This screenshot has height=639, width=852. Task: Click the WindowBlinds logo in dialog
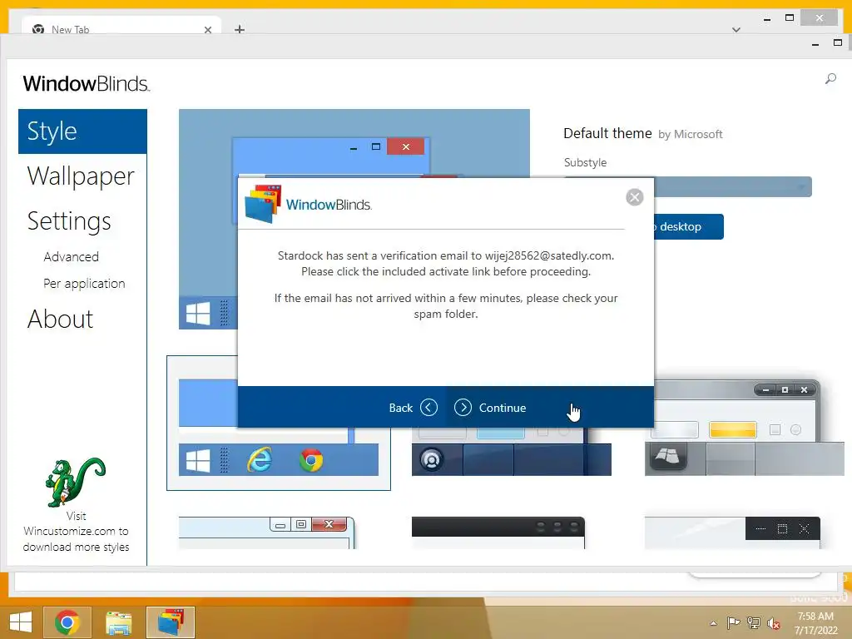308,205
